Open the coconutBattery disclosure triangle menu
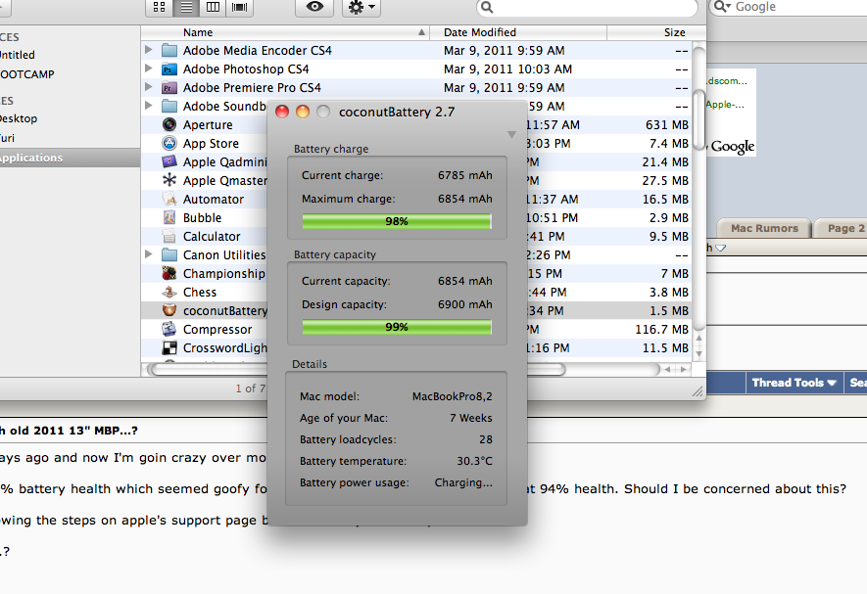 coord(511,134)
